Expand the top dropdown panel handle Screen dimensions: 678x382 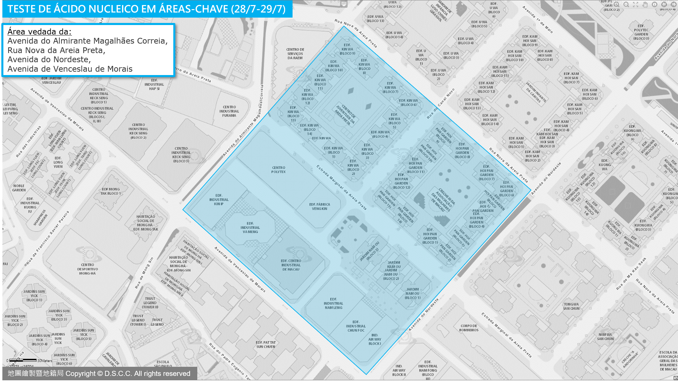[x=344, y=4]
